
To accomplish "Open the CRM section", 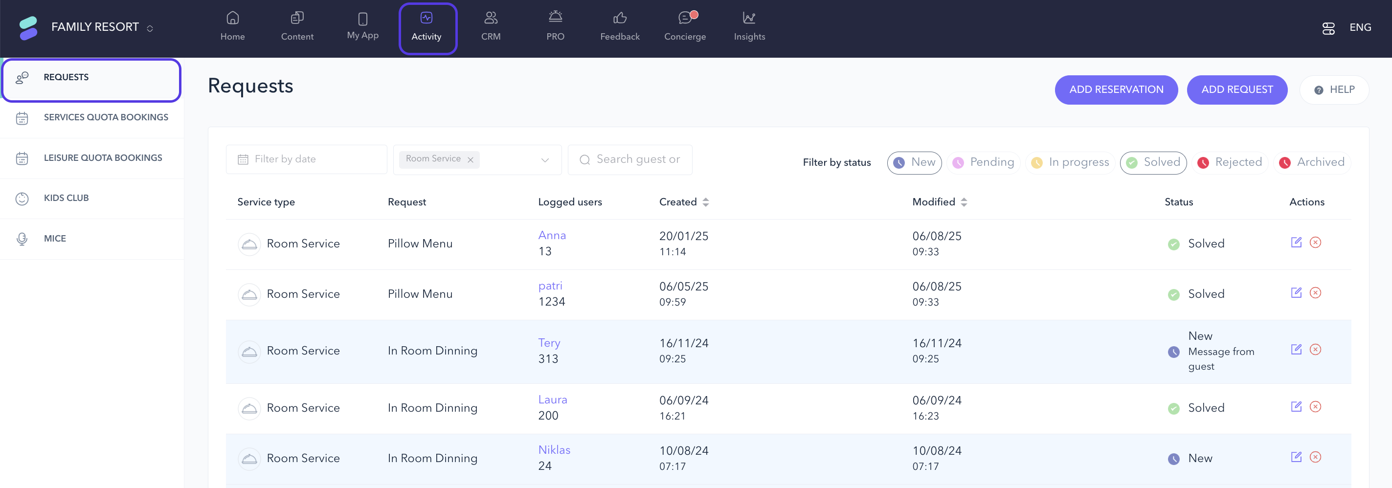I will point(491,26).
